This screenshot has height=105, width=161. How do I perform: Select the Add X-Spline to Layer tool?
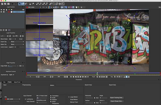(x=41, y=4)
